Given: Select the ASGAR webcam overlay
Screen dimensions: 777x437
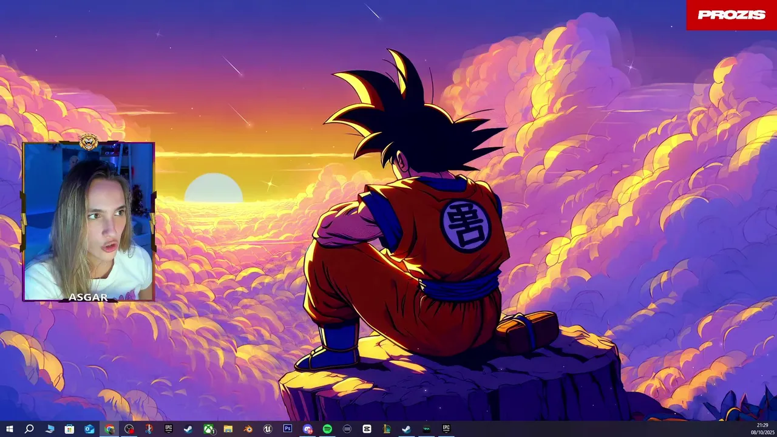Looking at the screenshot, I should pyautogui.click(x=89, y=222).
